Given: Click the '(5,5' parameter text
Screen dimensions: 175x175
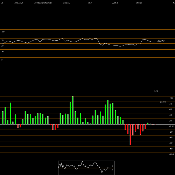Looking at the screenshot, I should (90, 3).
